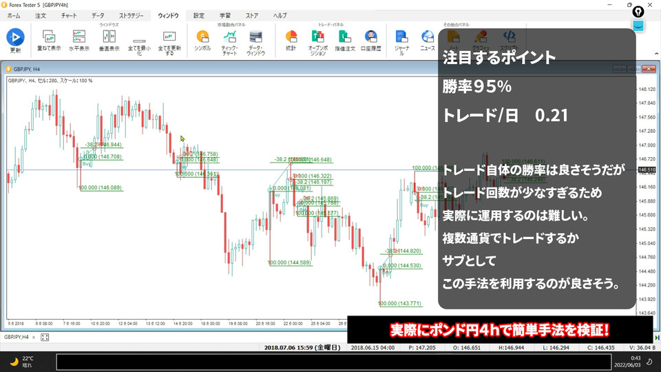This screenshot has height=372, width=661.
Task: Click the 100.000 (146.089) Fibonacci label
Action: pos(101,187)
